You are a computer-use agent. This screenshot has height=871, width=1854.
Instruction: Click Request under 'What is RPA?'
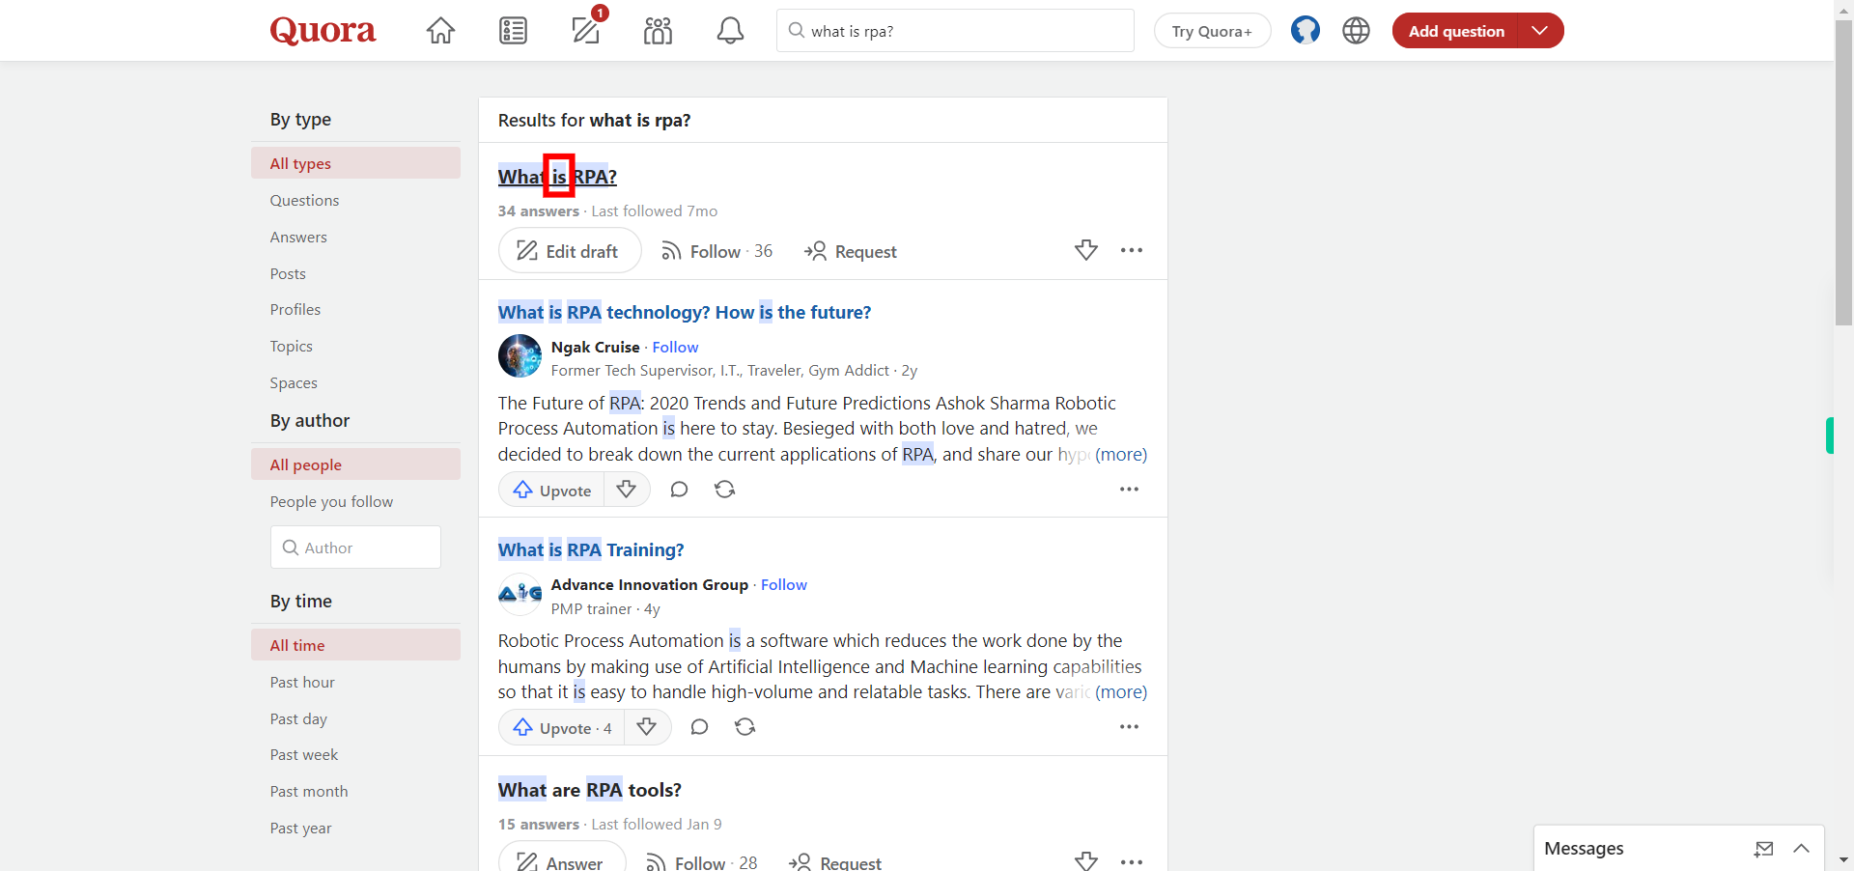[851, 251]
